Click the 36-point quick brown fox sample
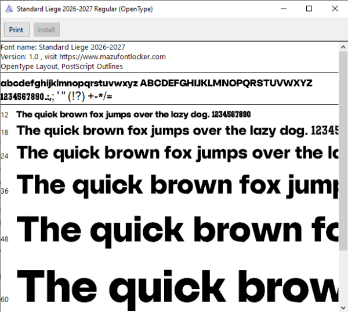 click(177, 186)
